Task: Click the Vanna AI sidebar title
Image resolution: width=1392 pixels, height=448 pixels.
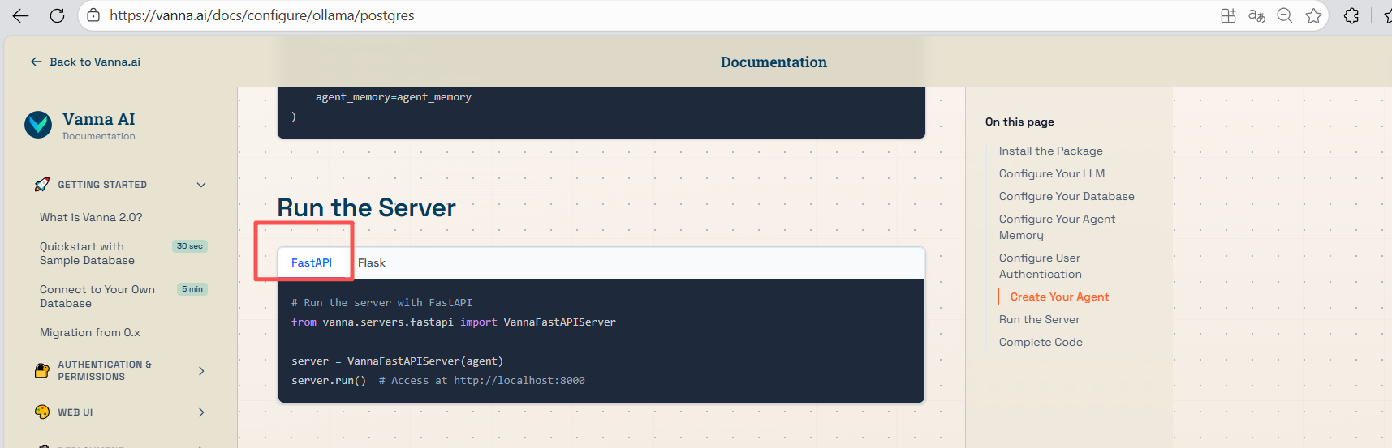Action: (99, 119)
